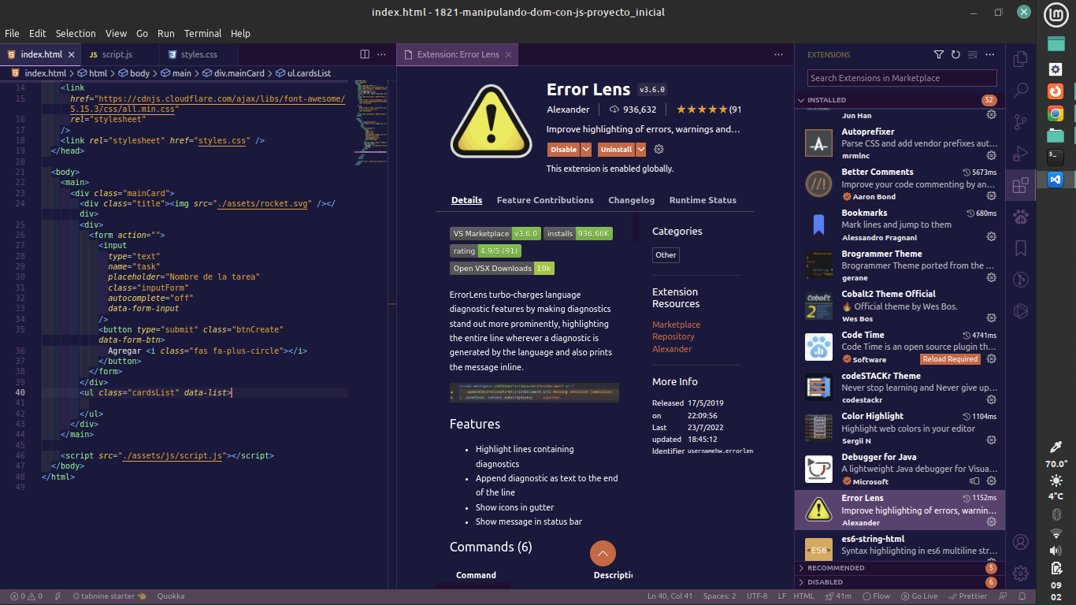Toggle Quokka in status bar

[171, 596]
